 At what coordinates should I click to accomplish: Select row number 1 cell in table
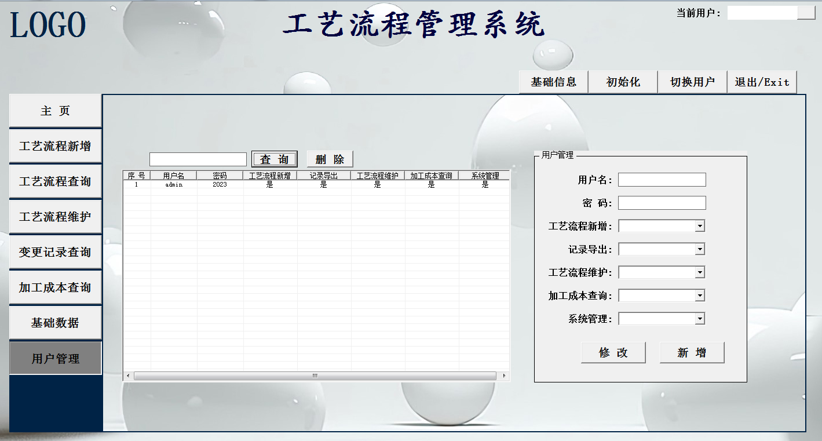click(137, 185)
